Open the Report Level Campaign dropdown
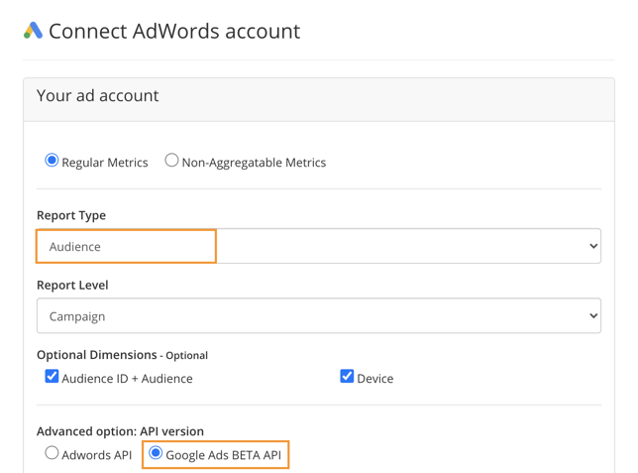This screenshot has width=638, height=473. click(319, 315)
